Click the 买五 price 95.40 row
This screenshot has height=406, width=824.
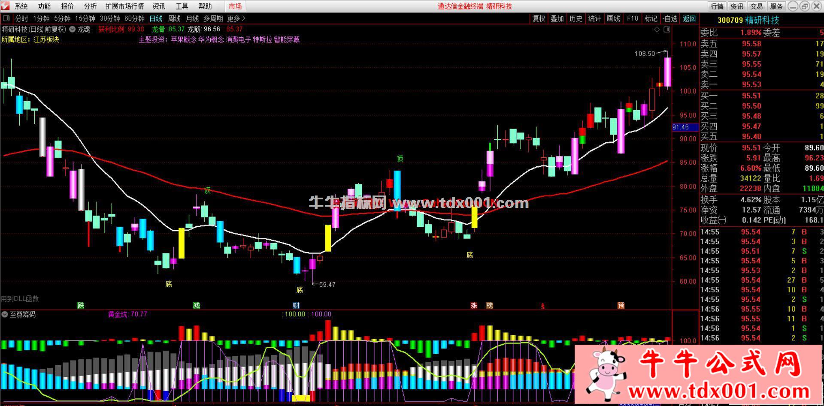pyautogui.click(x=762, y=136)
